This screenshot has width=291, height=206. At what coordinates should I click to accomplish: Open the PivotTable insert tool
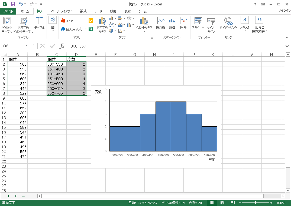click(x=7, y=25)
